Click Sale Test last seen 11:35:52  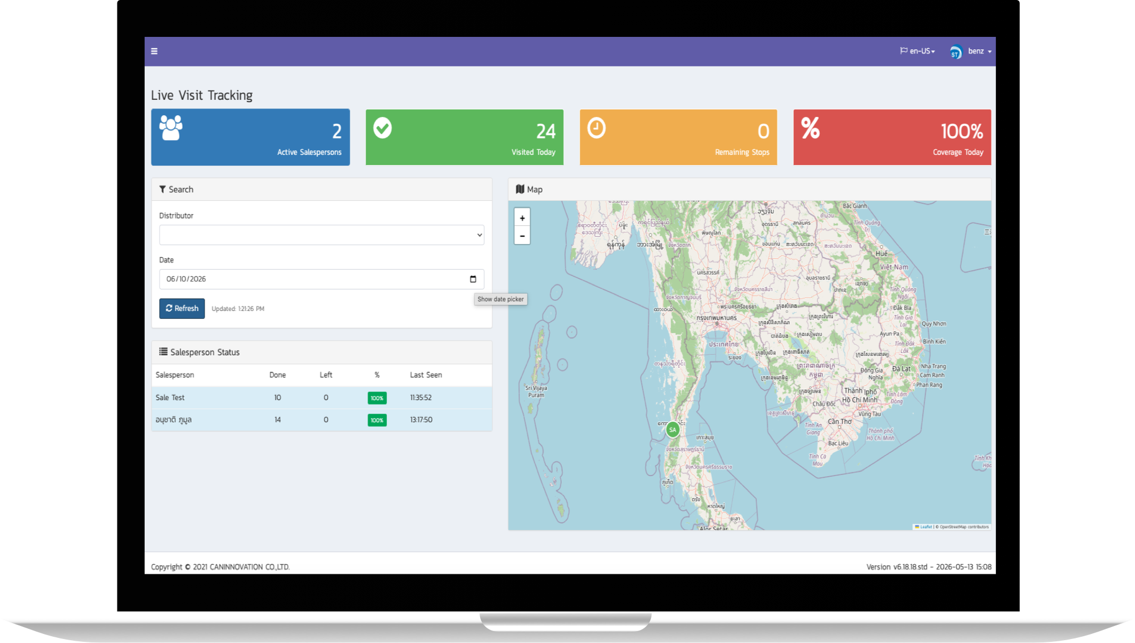pos(421,398)
